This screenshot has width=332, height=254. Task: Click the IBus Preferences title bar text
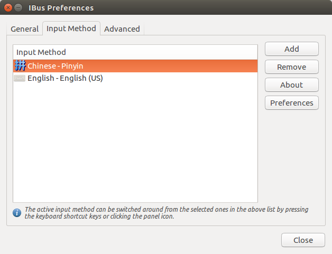(x=61, y=8)
